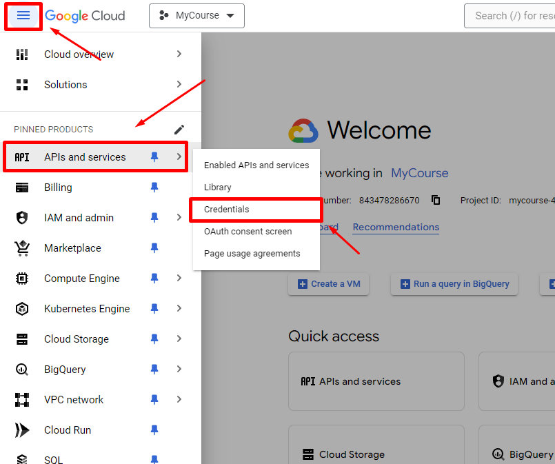Expand the Compute Engine chevron

pos(179,278)
